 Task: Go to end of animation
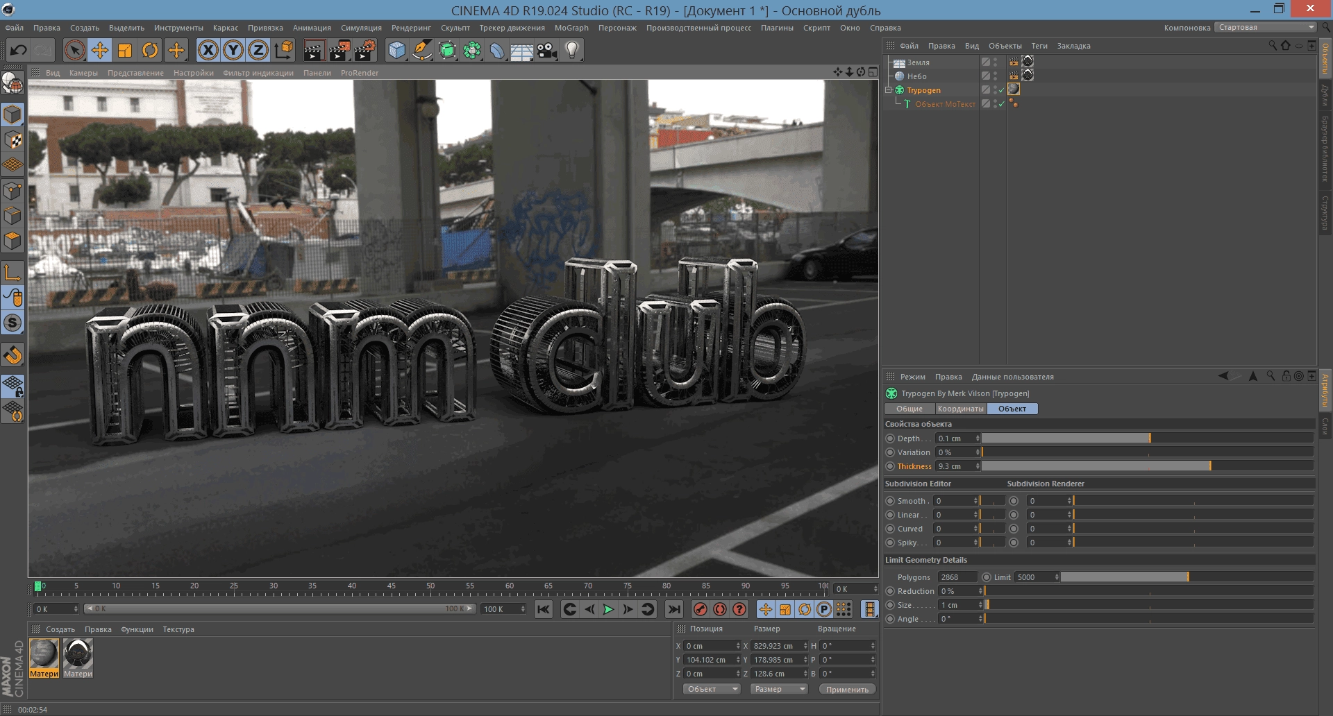[673, 609]
